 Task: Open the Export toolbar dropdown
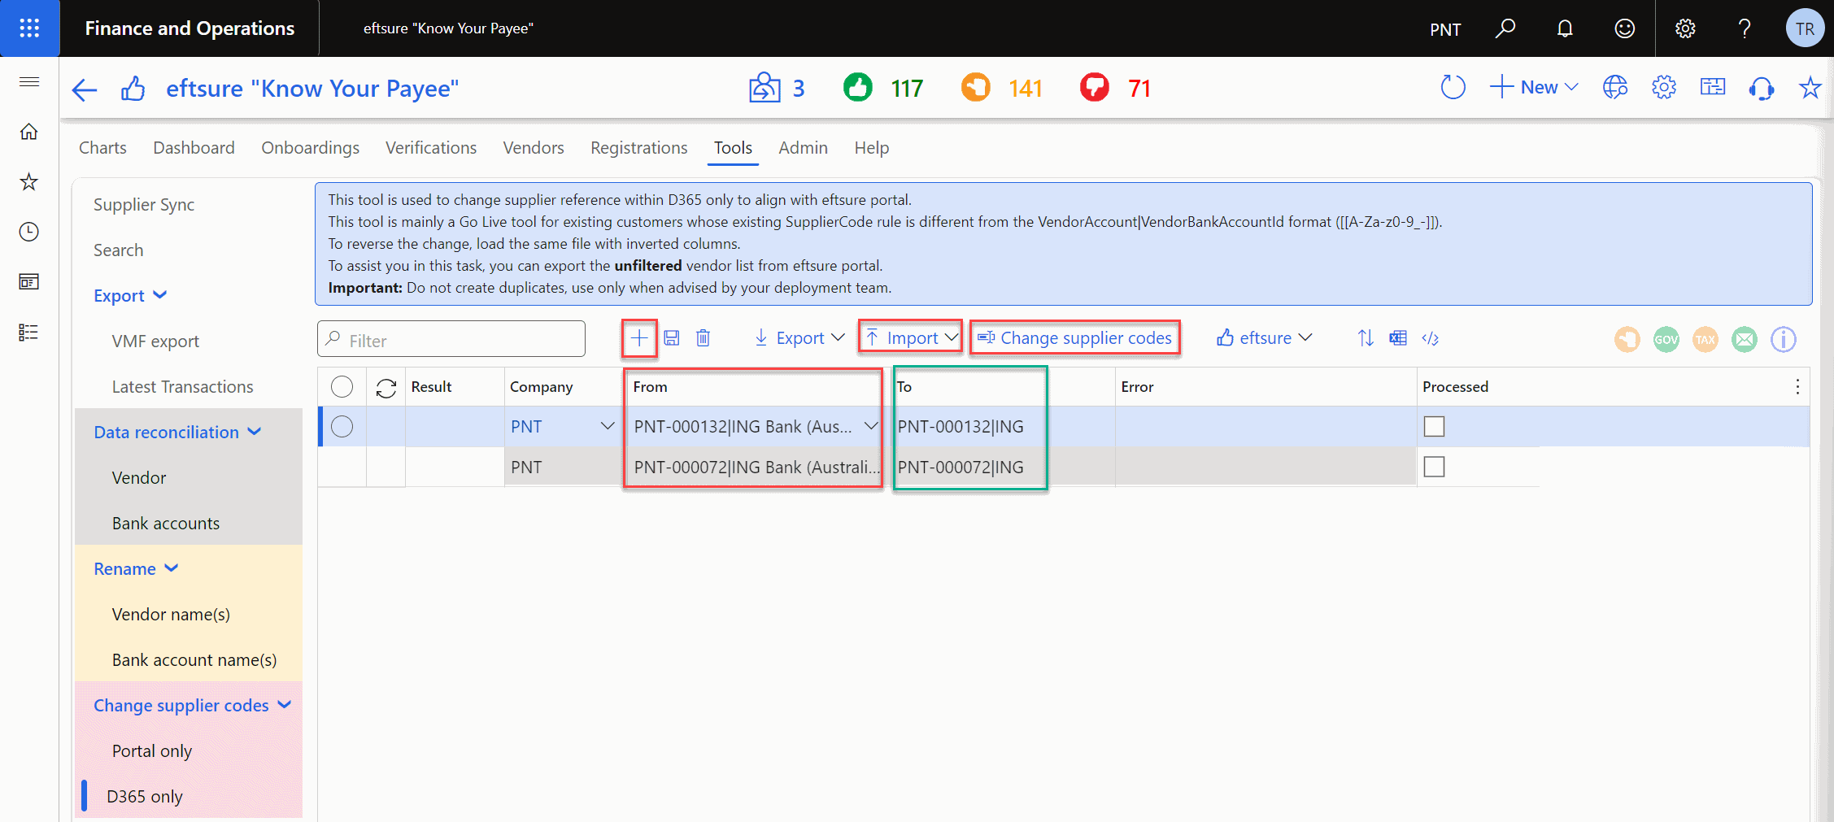(x=799, y=338)
